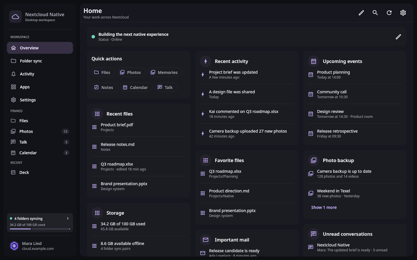Click the chat icon of the Unread conversations header

click(314, 234)
